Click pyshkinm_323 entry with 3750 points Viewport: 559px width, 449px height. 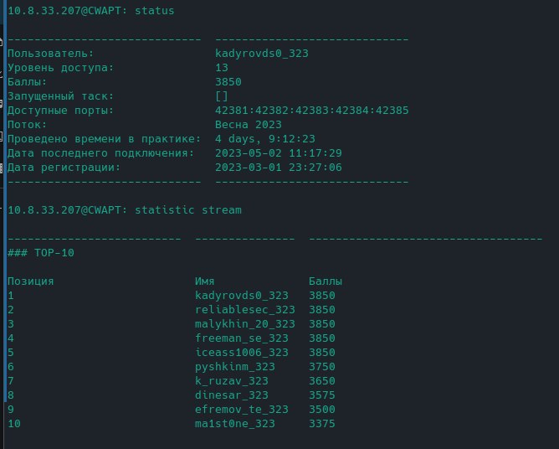234,367
